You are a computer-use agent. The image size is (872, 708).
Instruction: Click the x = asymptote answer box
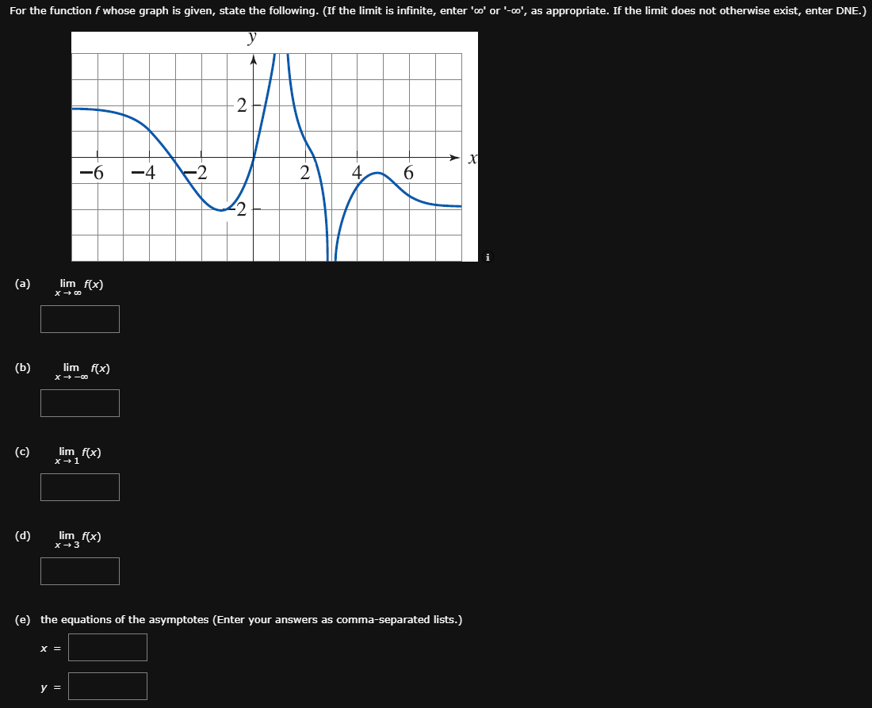point(107,647)
